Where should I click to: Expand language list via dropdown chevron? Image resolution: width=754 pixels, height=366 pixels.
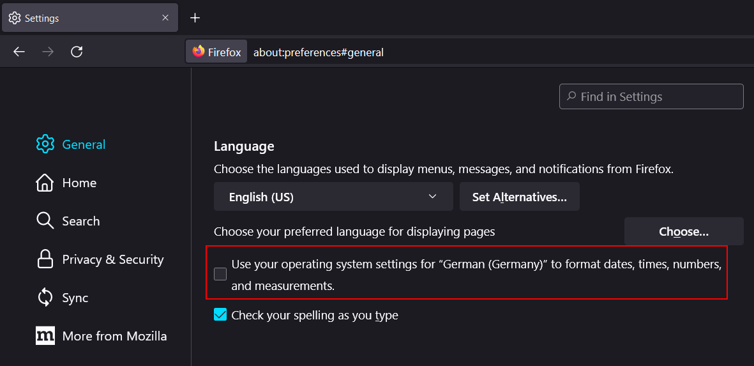pyautogui.click(x=432, y=196)
